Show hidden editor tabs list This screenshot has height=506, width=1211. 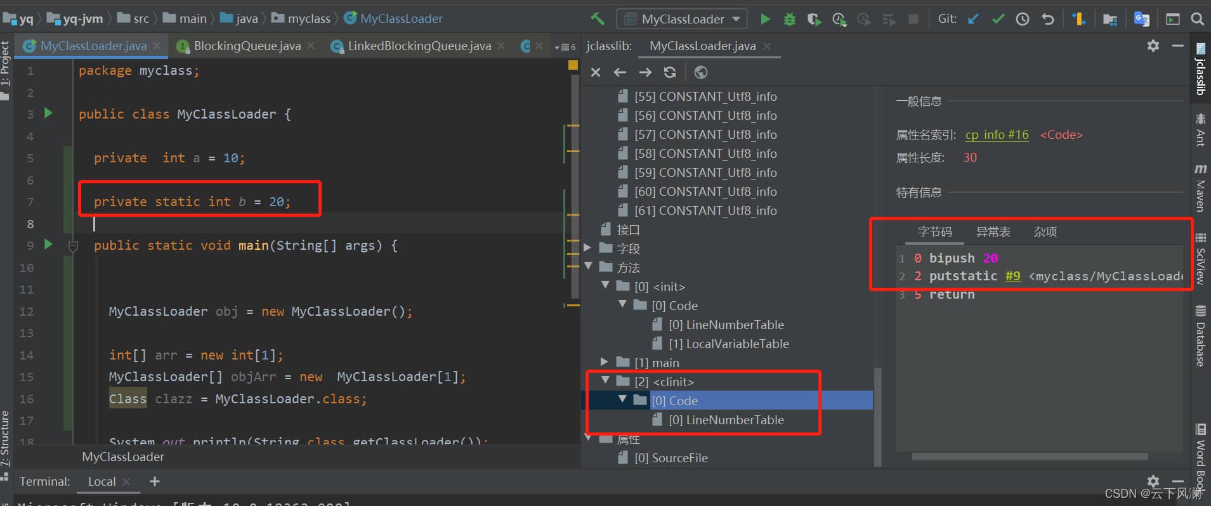tap(565, 47)
